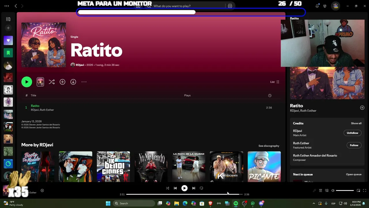Viewport: 369px width, 208px height.
Task: Seek on the song progress bar
Action: click(x=184, y=194)
